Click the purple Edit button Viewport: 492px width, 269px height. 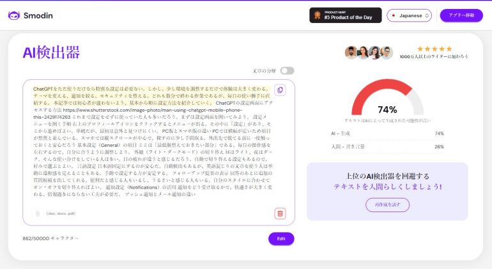(281, 239)
